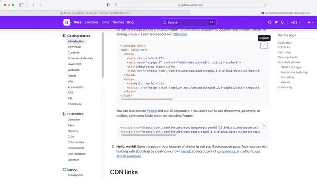This screenshot has height=178, width=317.
Task: Click the search magnifier icon
Action: pos(165,22)
